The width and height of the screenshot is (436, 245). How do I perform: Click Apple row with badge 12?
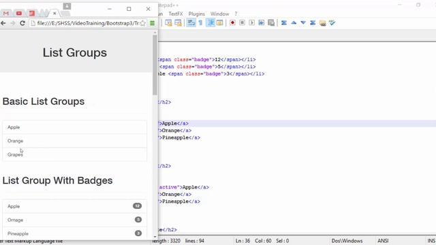point(74,206)
